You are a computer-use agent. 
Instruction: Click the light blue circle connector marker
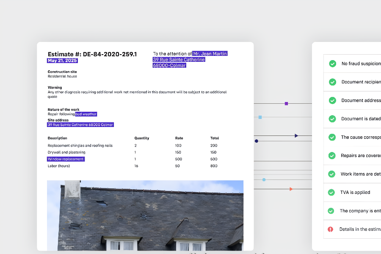[x=264, y=179]
